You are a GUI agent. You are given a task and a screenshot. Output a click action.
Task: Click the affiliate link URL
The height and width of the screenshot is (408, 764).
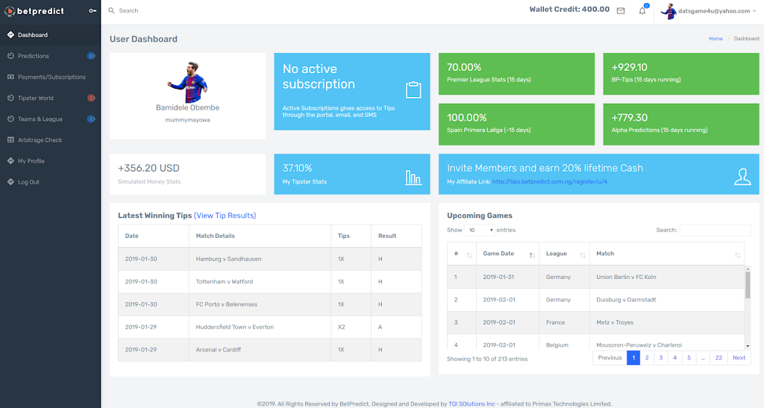[550, 181]
